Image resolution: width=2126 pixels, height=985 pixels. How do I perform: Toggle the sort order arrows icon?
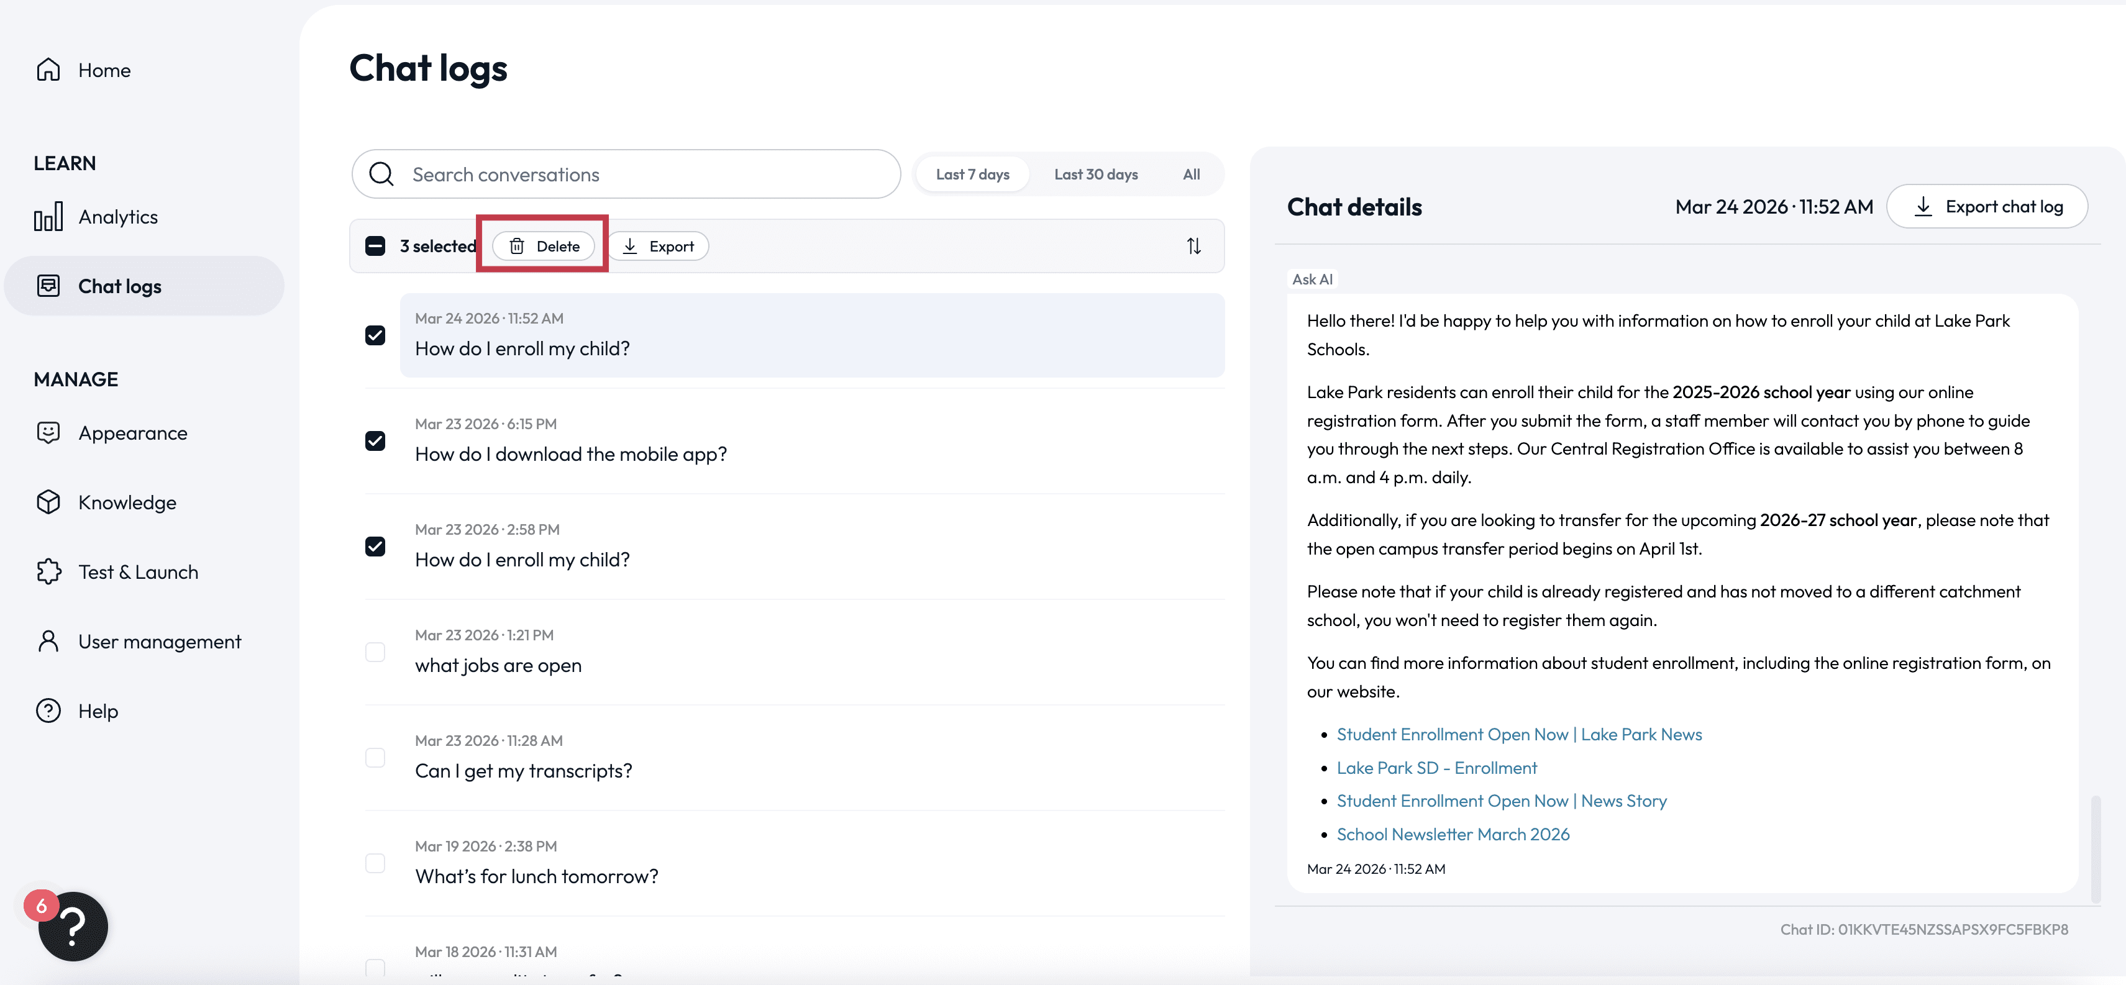1193,246
